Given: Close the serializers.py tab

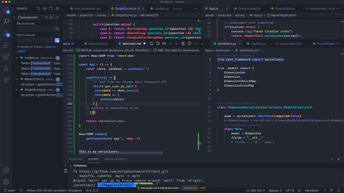Looking at the screenshot, I should pos(240,43).
